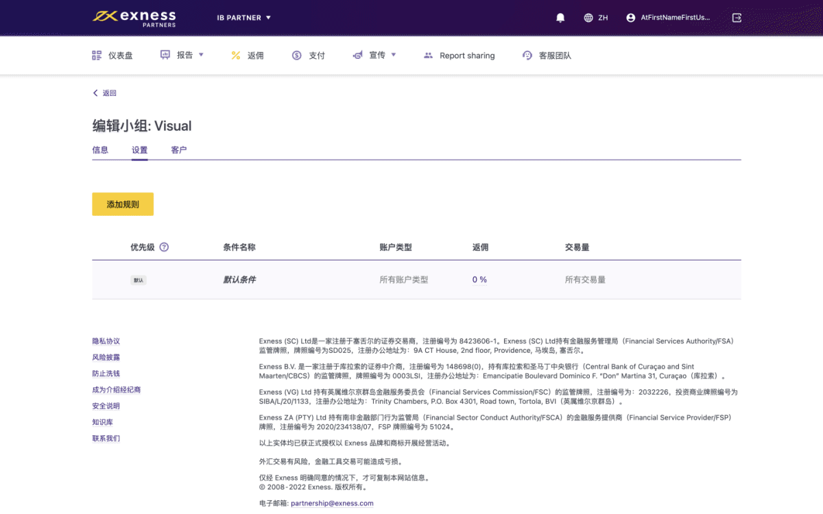Click the 添加规则 button

(123, 204)
